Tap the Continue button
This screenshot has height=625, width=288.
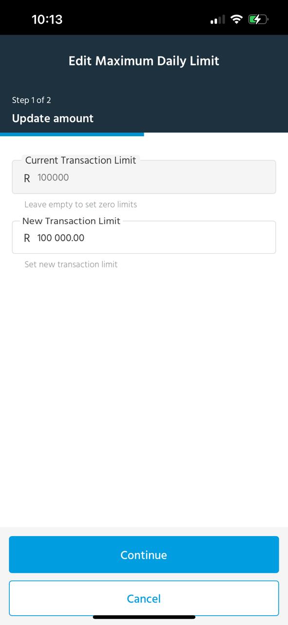click(144, 555)
